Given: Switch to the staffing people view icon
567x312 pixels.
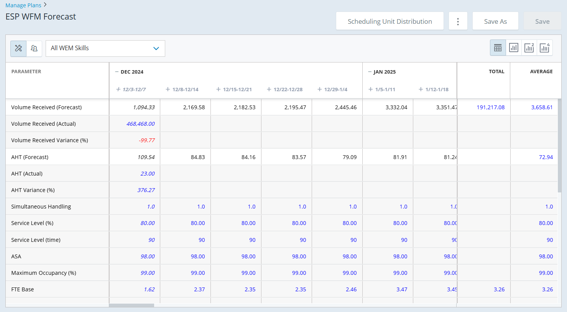Looking at the screenshot, I should tap(34, 48).
